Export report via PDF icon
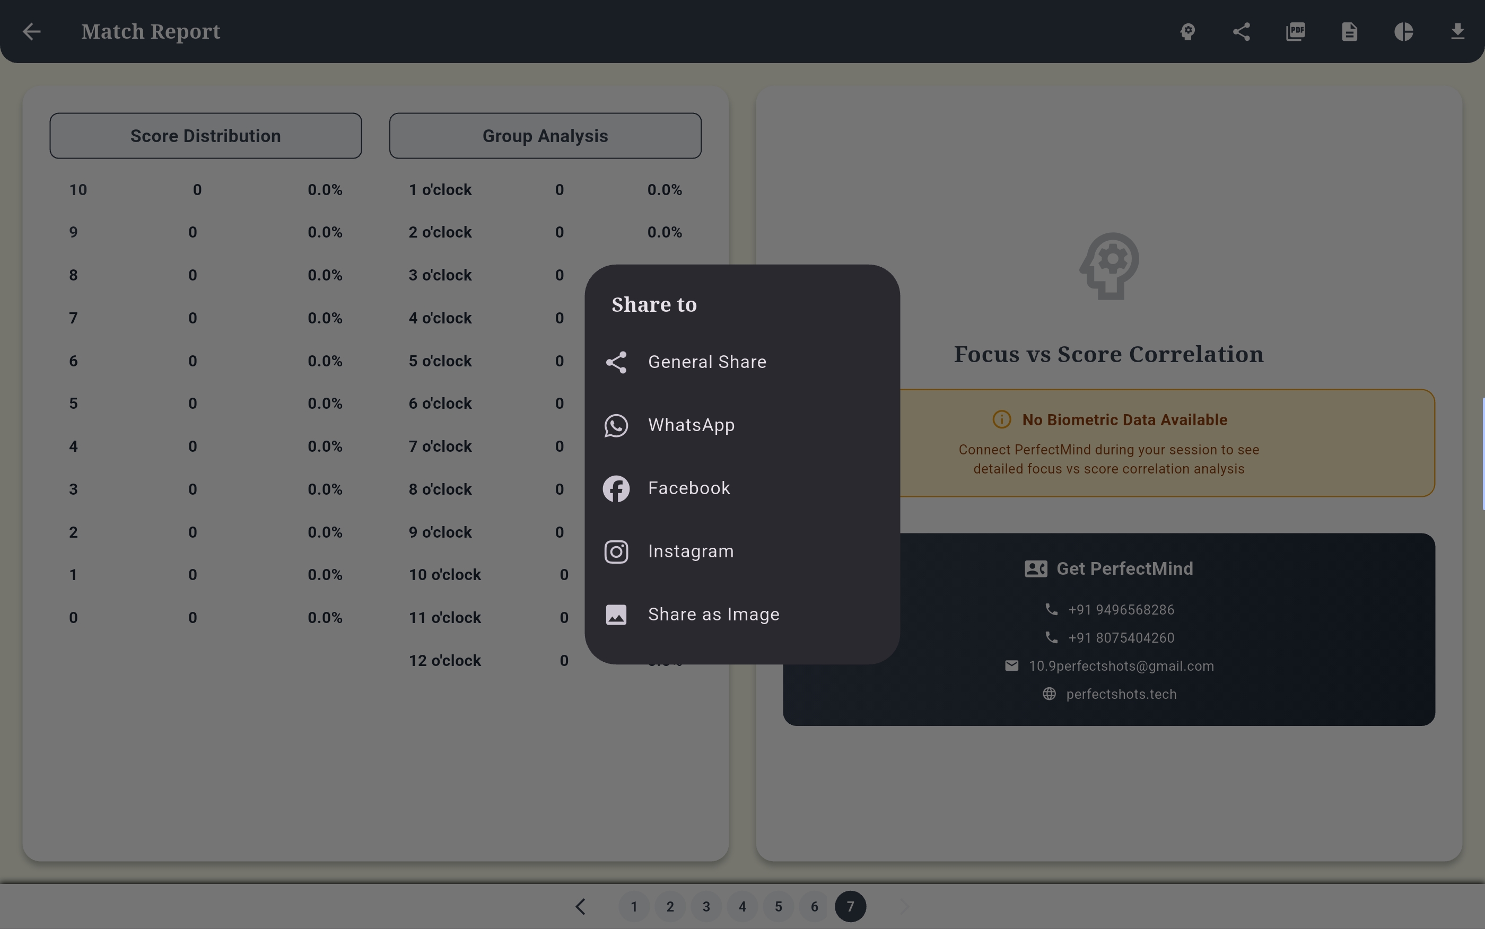 (x=1295, y=31)
